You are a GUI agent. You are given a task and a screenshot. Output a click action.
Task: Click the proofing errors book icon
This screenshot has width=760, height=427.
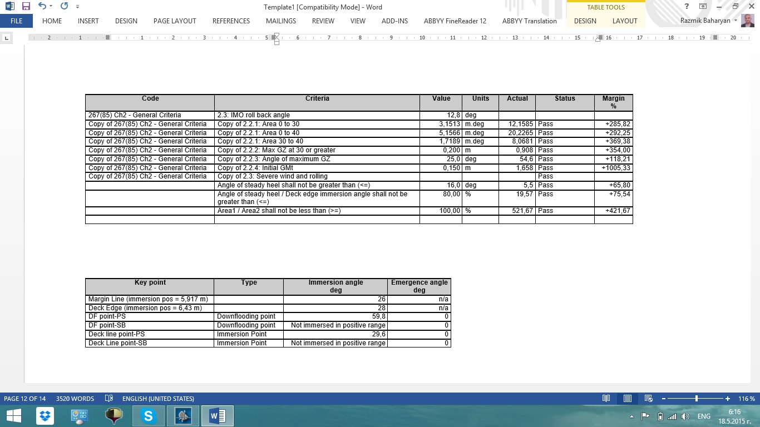click(109, 399)
